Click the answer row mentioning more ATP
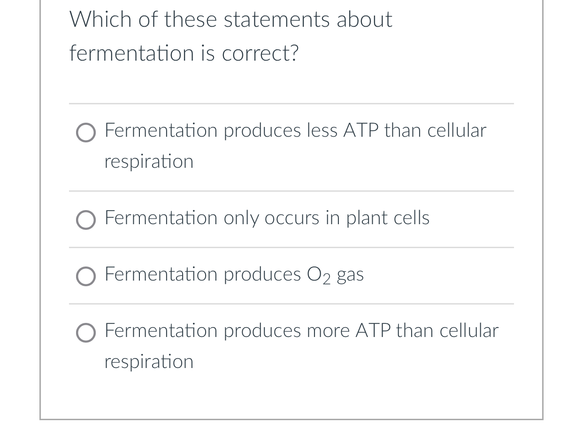The image size is (583, 423). (x=301, y=345)
